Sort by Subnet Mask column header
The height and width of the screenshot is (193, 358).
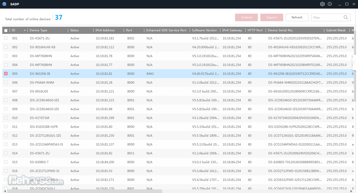click(336, 30)
